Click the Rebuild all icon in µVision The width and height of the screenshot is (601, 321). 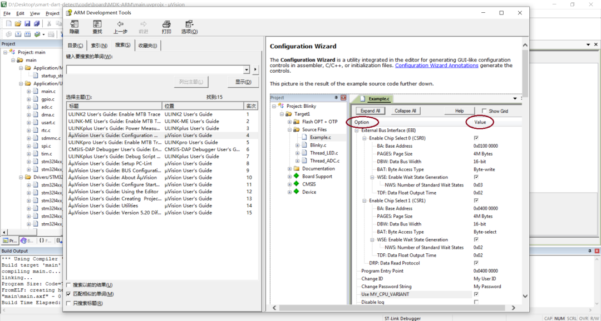click(x=28, y=34)
